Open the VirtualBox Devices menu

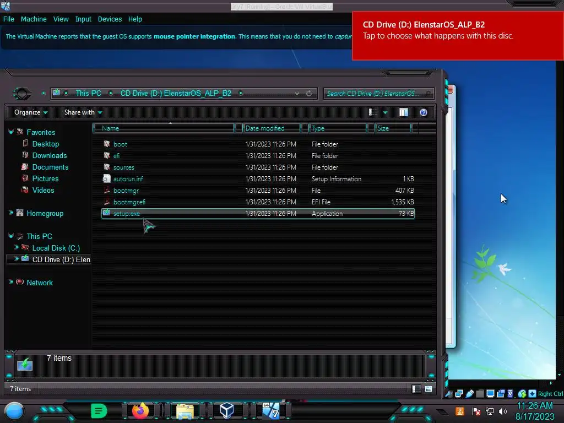[110, 19]
